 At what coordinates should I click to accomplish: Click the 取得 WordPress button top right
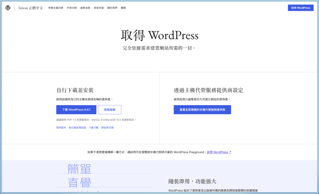coord(300,7)
